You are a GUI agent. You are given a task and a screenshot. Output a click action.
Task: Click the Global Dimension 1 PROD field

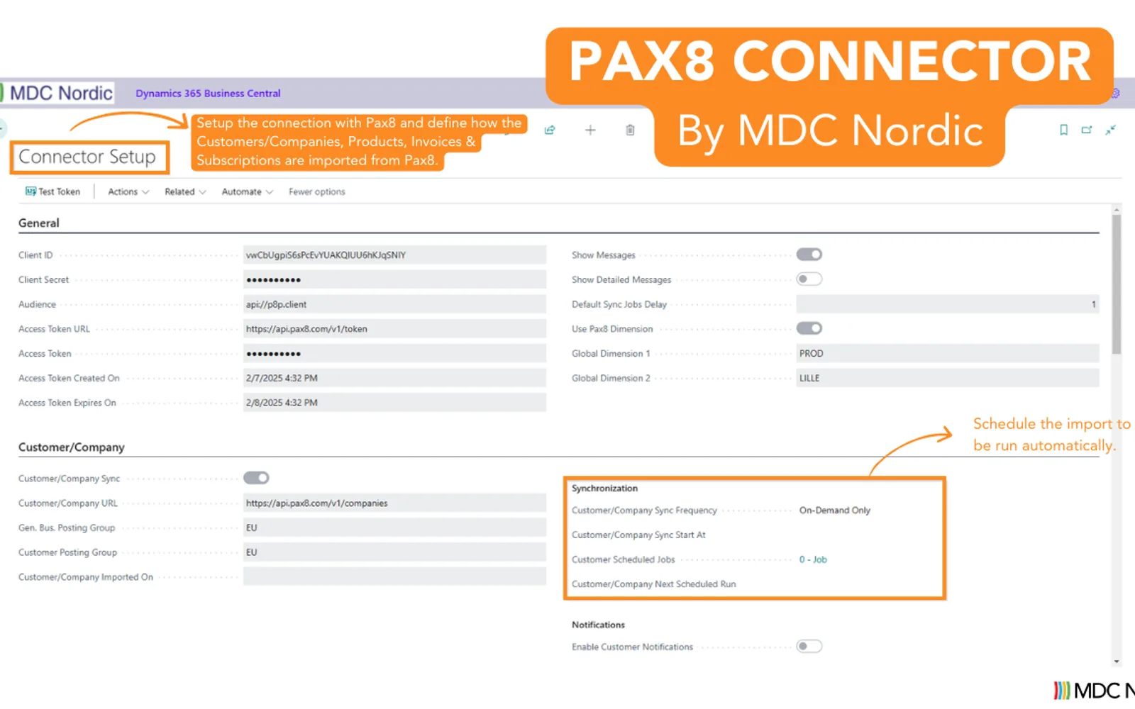[948, 353]
